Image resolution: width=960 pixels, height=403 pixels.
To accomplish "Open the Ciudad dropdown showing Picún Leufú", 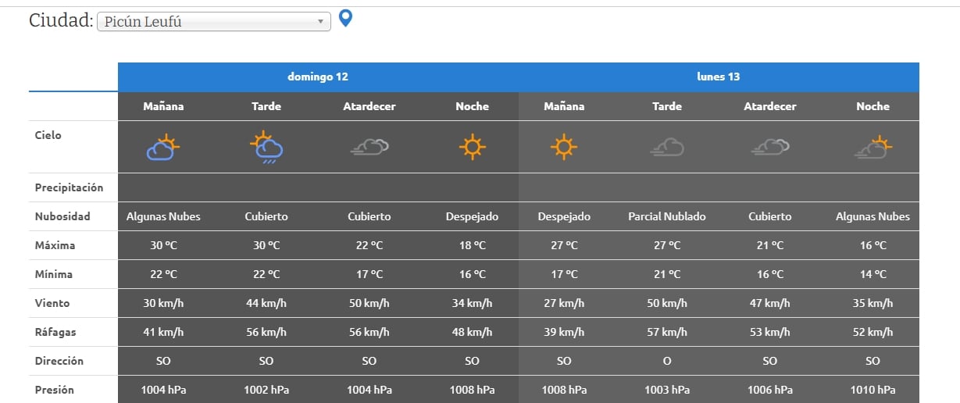I will 213,22.
